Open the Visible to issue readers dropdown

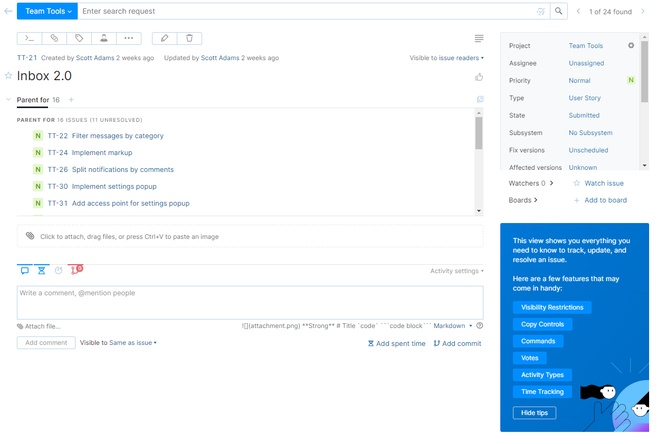[x=447, y=57]
